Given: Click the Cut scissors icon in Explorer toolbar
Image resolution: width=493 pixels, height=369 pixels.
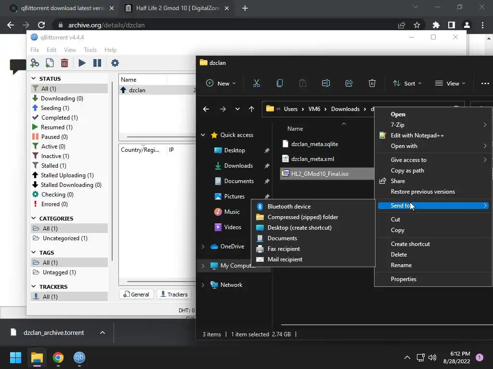Looking at the screenshot, I should 257,83.
